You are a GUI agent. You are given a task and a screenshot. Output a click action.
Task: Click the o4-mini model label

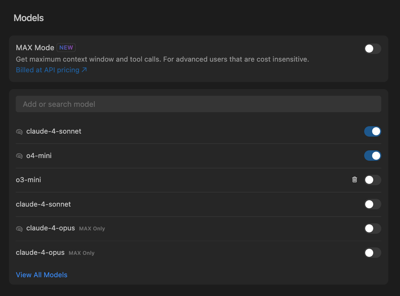(39, 156)
